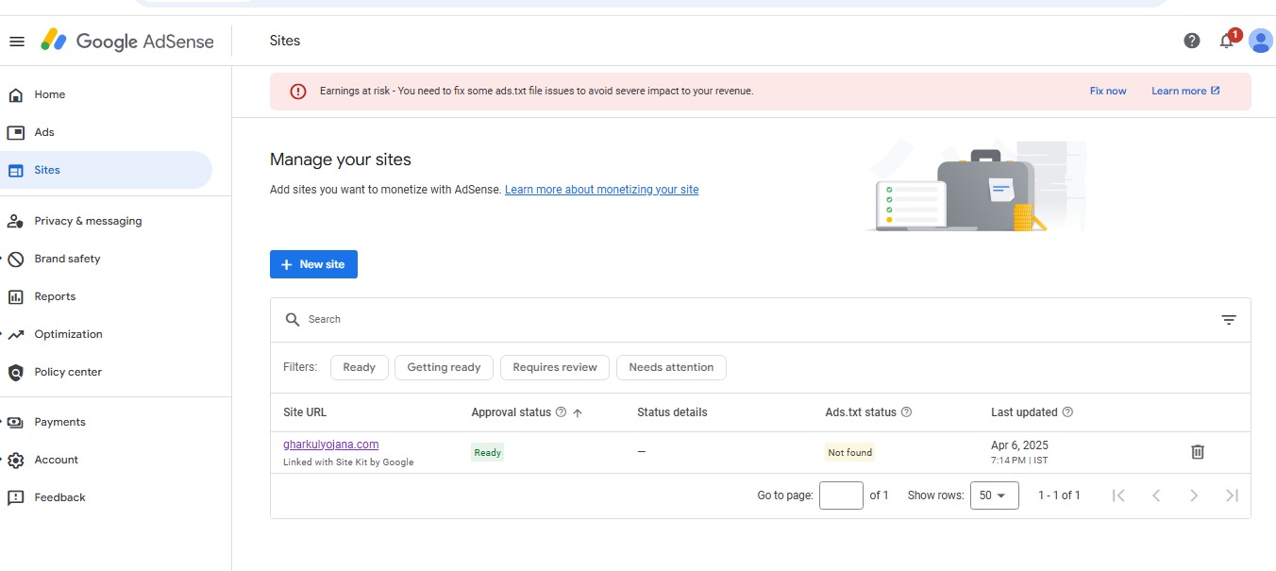1276x571 pixels.
Task: Expand the Brand safety menu arrow
Action: coord(3,259)
